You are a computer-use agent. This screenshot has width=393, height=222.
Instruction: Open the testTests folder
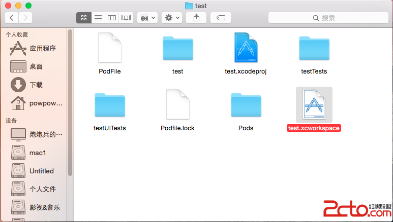314,48
